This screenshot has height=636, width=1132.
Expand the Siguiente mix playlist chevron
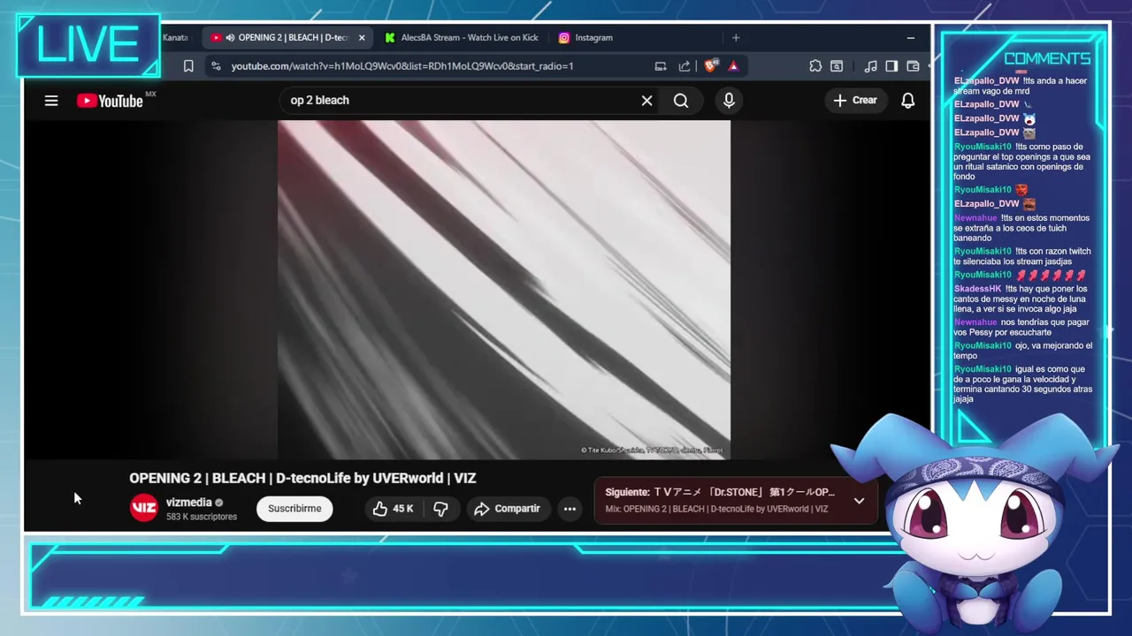point(859,500)
